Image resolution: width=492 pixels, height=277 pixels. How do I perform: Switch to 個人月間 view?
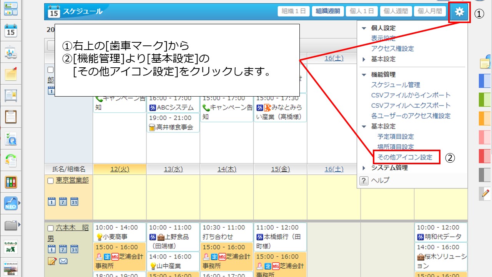coord(430,11)
